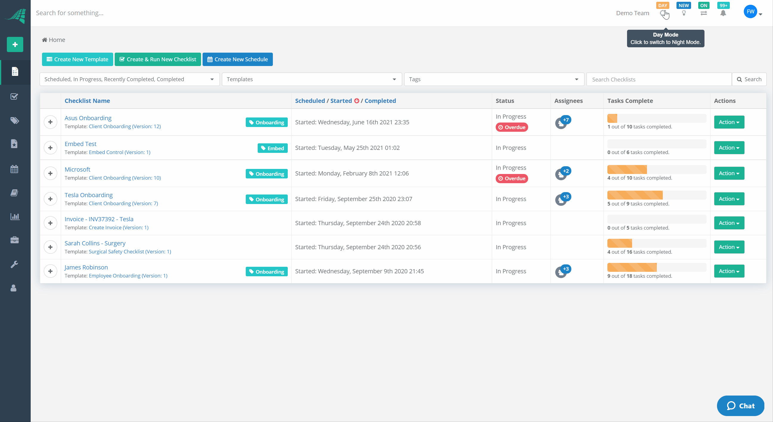The width and height of the screenshot is (773, 422).
Task: Open Surgical Safety Checklist template link
Action: tap(130, 252)
